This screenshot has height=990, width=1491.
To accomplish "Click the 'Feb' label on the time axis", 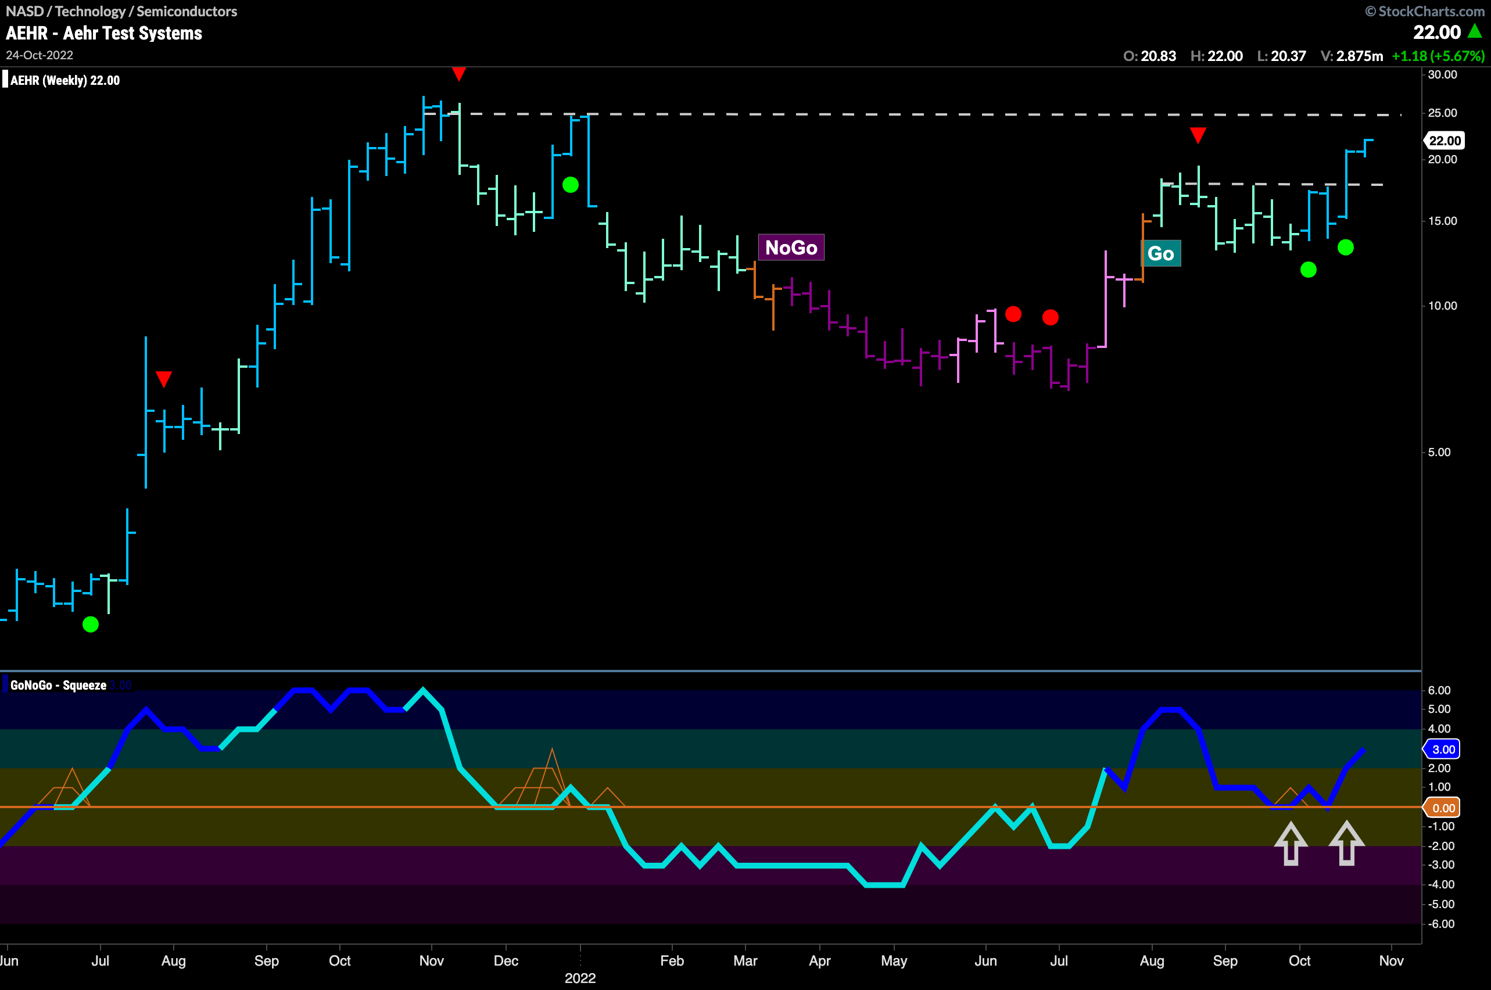I will (x=672, y=960).
